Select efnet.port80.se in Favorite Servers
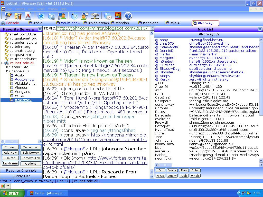The height and width of the screenshot is (197, 263). (23, 34)
